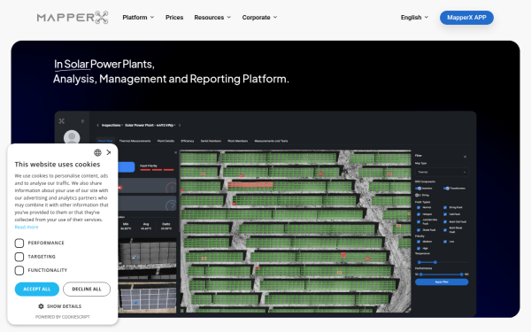
Task: Follow the Read more cookie link
Action: (x=27, y=227)
